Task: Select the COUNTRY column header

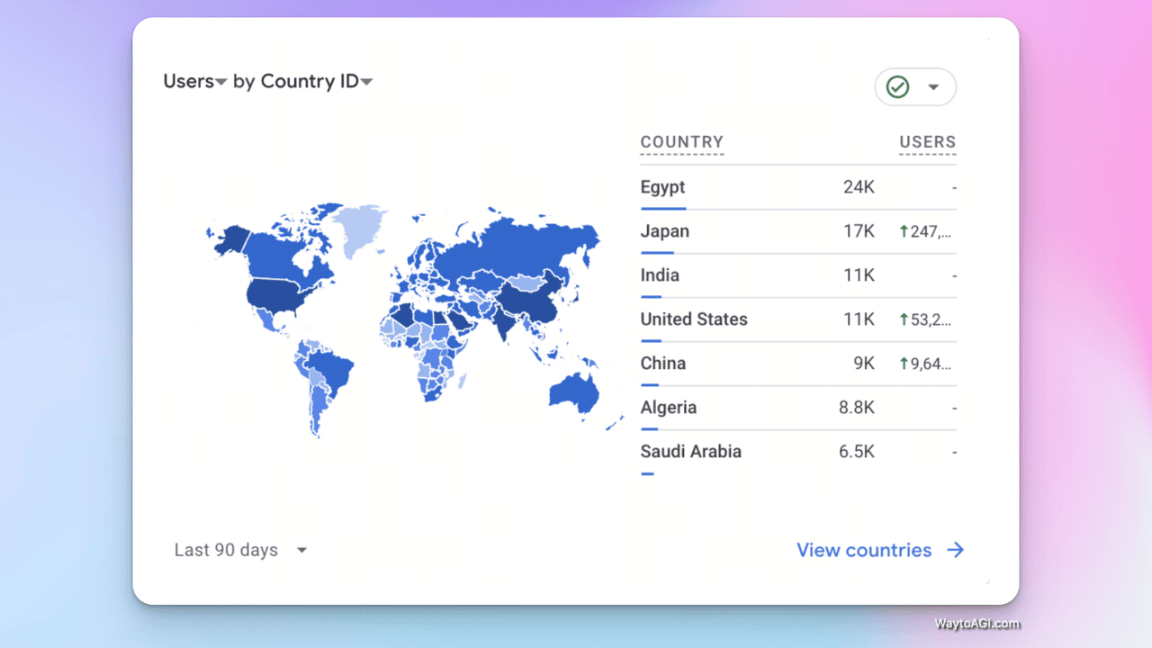Action: (681, 142)
